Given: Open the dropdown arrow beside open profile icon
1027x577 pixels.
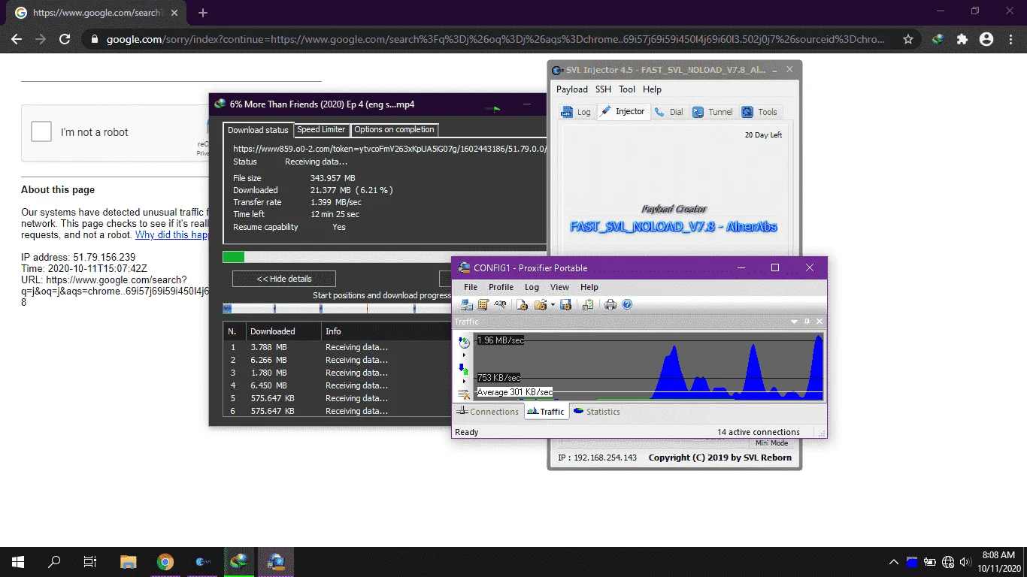Looking at the screenshot, I should tap(553, 304).
